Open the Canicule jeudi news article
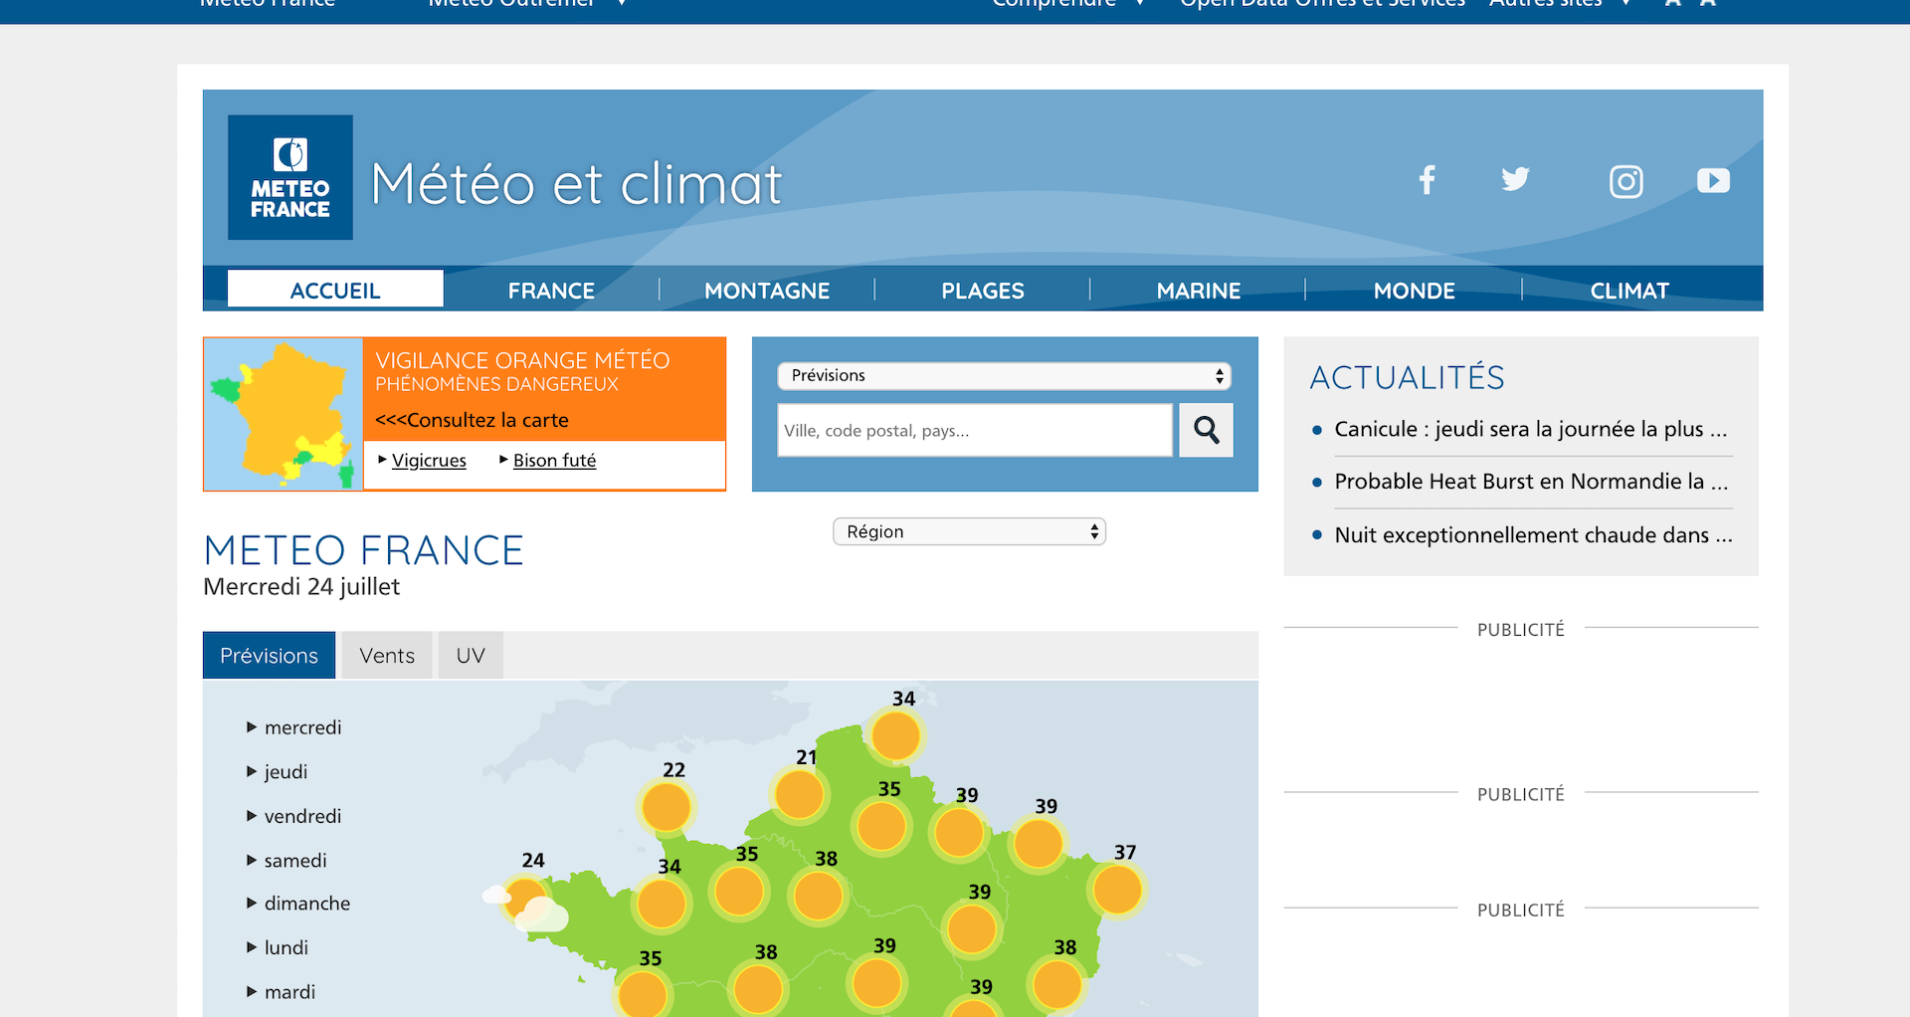 pos(1531,429)
